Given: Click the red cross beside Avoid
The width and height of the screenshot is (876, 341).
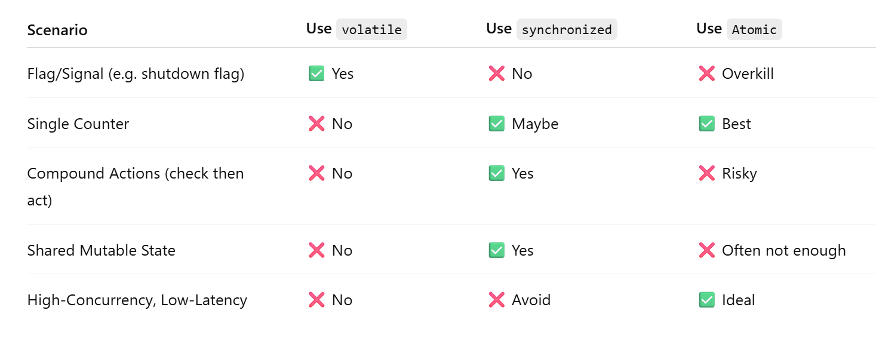Looking at the screenshot, I should [496, 300].
